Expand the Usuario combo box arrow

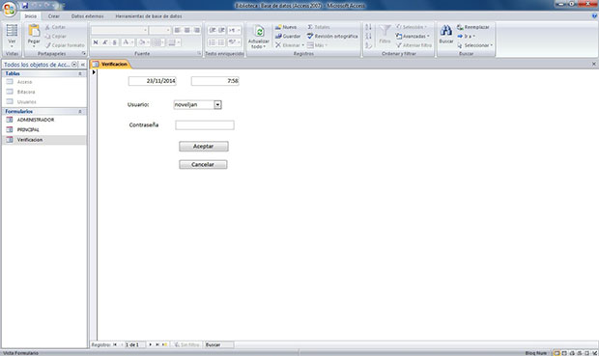tap(217, 104)
